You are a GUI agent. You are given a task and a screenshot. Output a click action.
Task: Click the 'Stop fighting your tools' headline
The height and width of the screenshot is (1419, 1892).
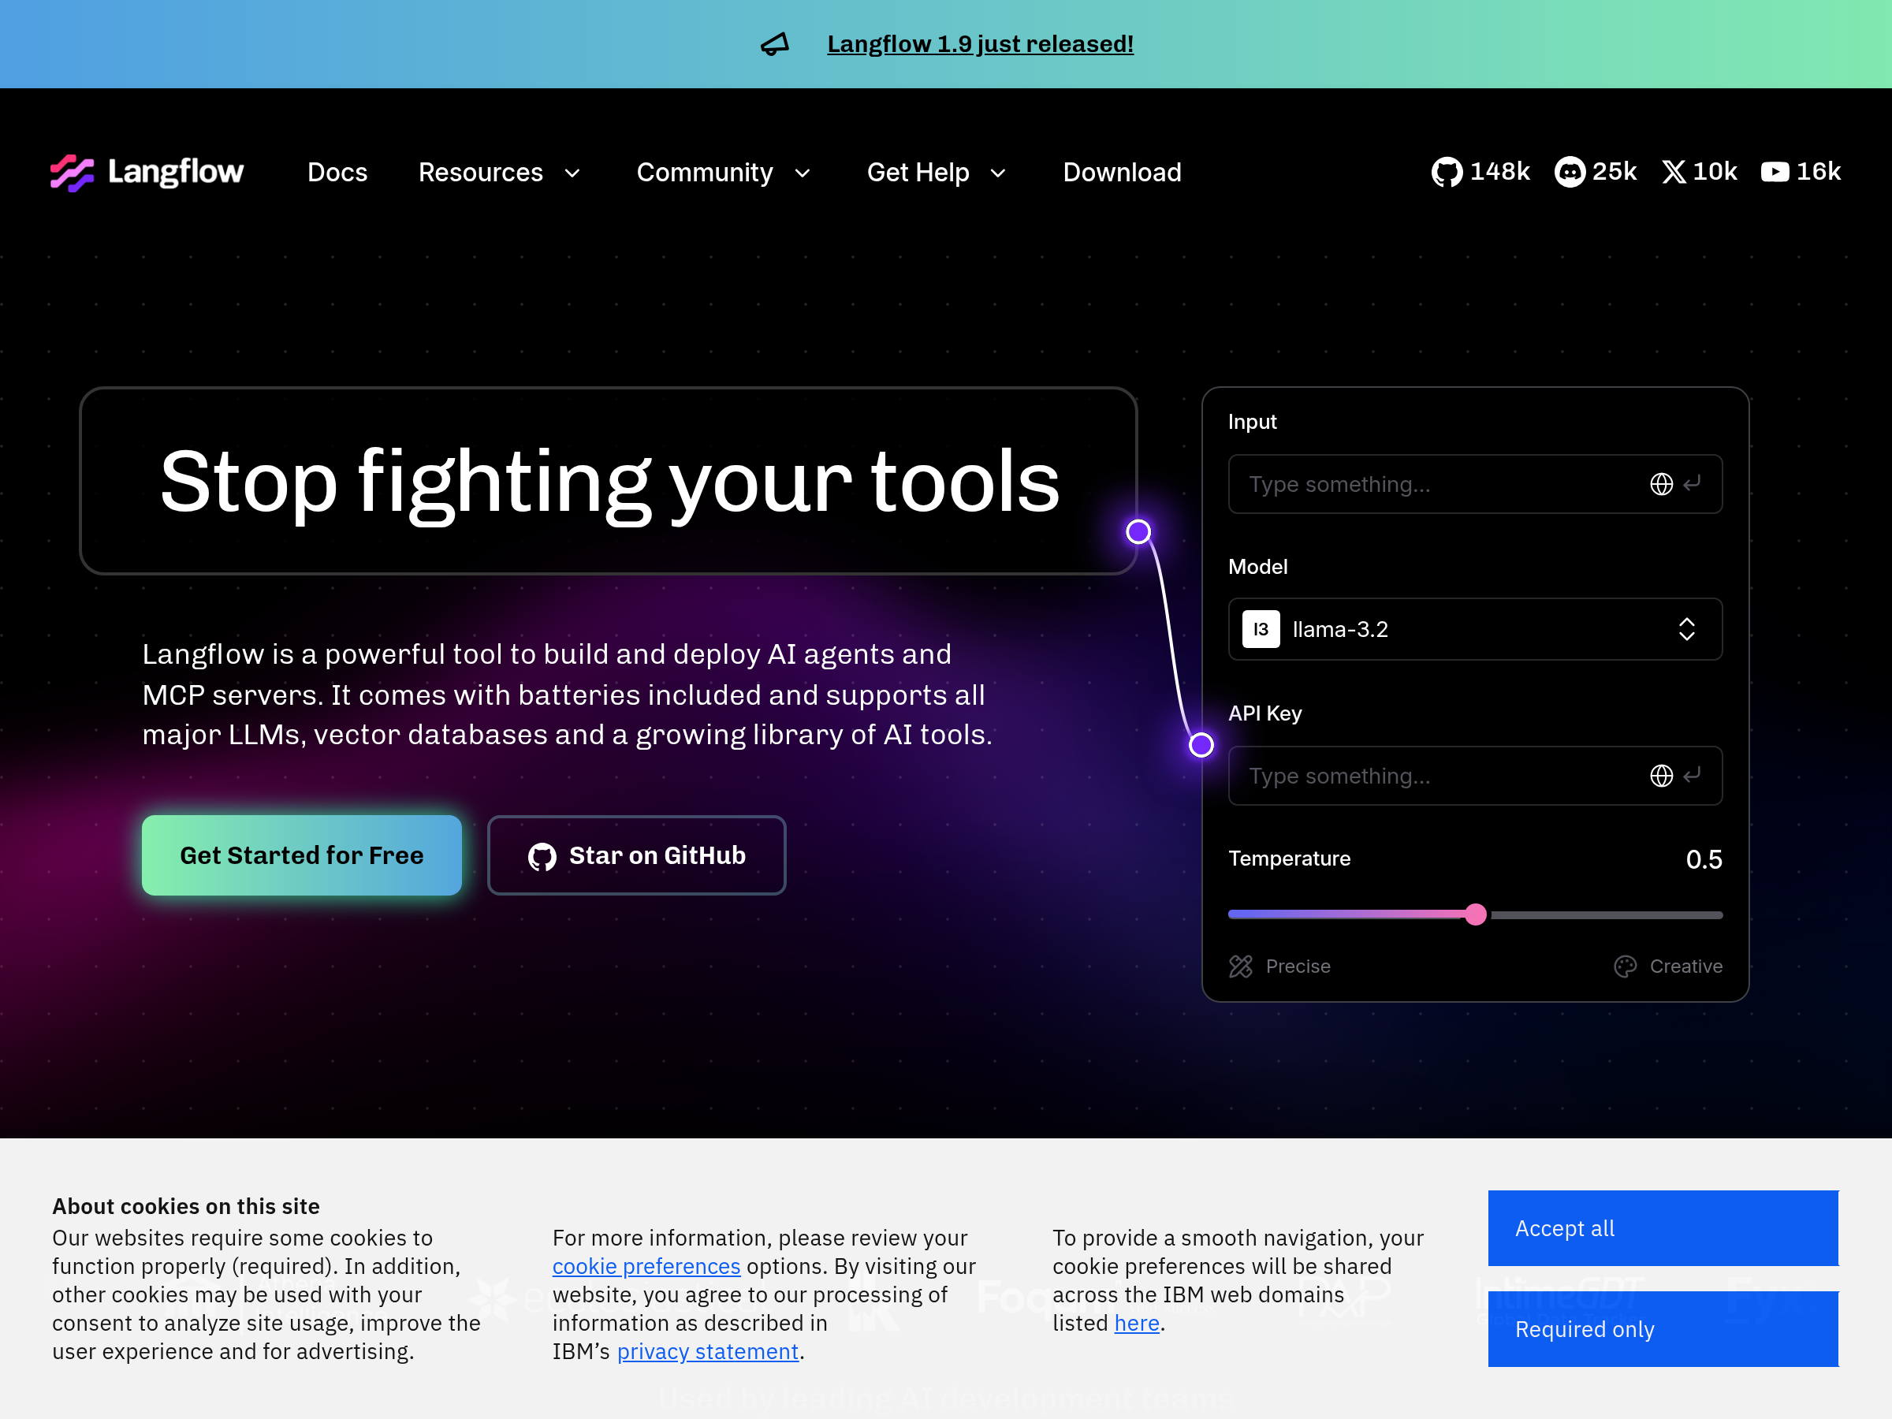[x=609, y=482]
